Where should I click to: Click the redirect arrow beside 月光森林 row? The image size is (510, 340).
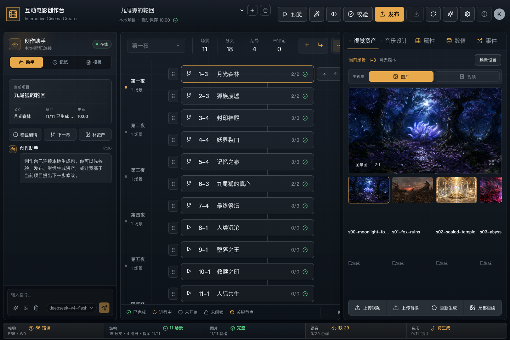click(323, 74)
